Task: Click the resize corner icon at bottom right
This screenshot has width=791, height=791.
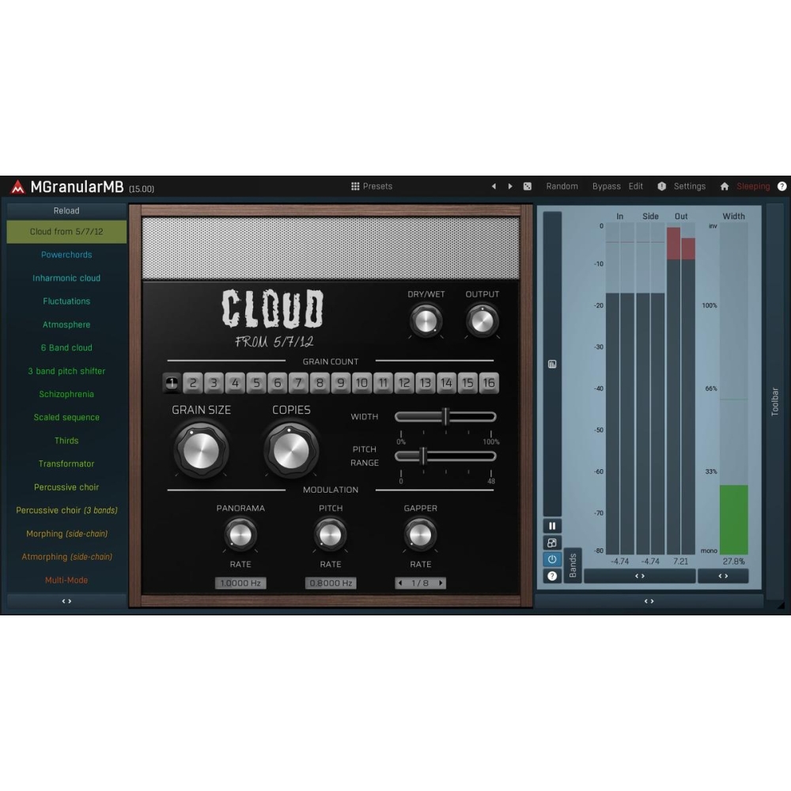Action: click(x=781, y=605)
